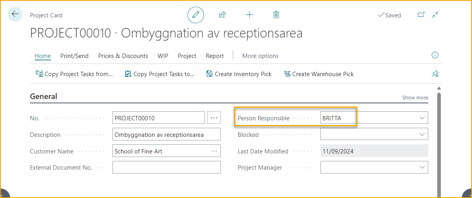
Task: Click Show more in General section
Action: (415, 97)
